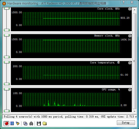Click the "Memory clock, MHz" graph title
This screenshot has width=139, height=129.
pyautogui.click(x=107, y=36)
